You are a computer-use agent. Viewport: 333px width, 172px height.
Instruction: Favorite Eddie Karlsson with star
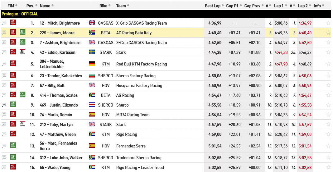[328, 52]
